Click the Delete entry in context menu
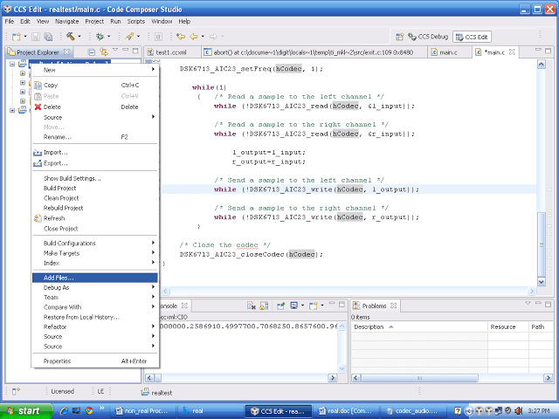This screenshot has width=559, height=419. pos(95,106)
